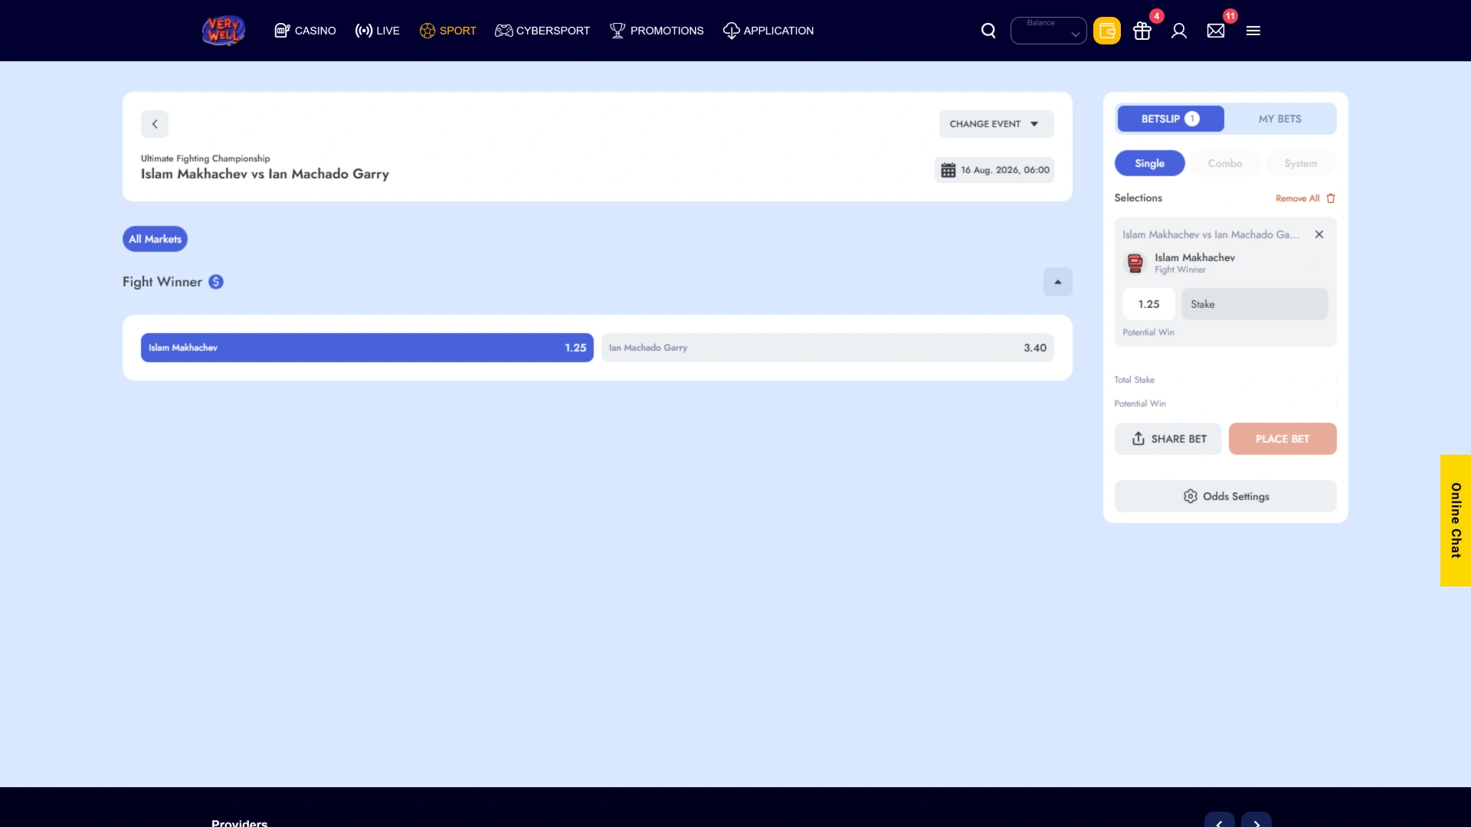
Task: Select the System bet type
Action: click(x=1301, y=163)
